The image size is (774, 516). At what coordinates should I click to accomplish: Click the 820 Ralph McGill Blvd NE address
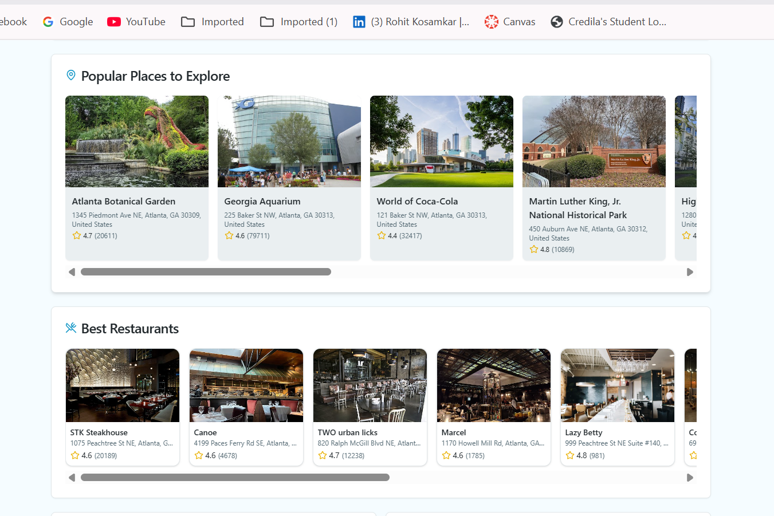[x=369, y=443]
